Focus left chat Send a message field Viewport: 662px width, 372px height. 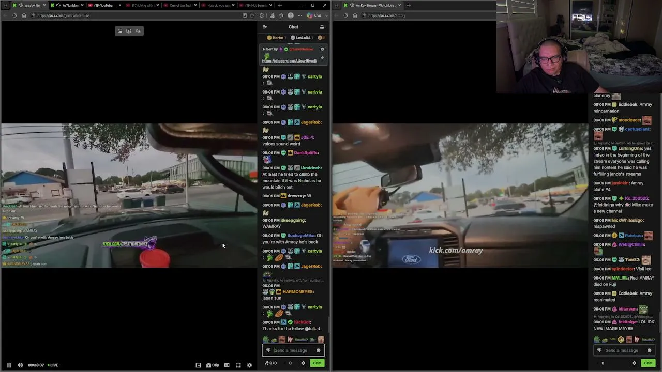click(293, 350)
